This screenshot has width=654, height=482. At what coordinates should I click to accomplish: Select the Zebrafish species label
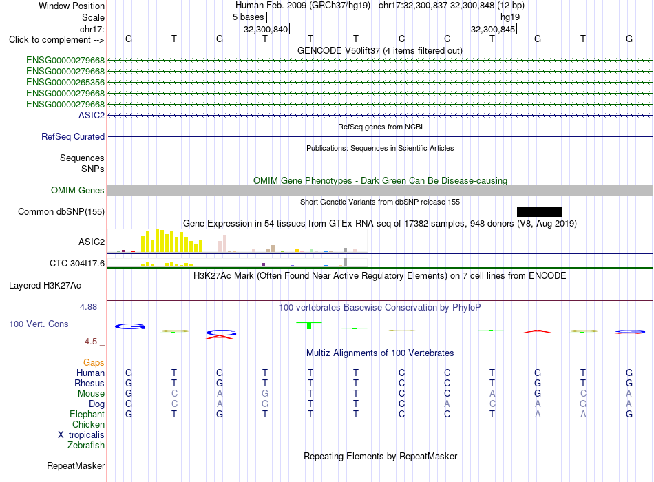tap(86, 446)
